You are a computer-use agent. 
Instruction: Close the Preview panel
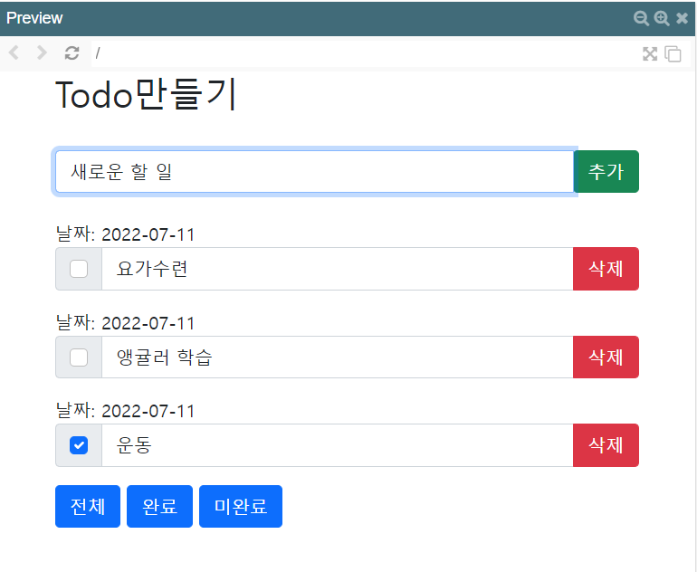pyautogui.click(x=683, y=18)
